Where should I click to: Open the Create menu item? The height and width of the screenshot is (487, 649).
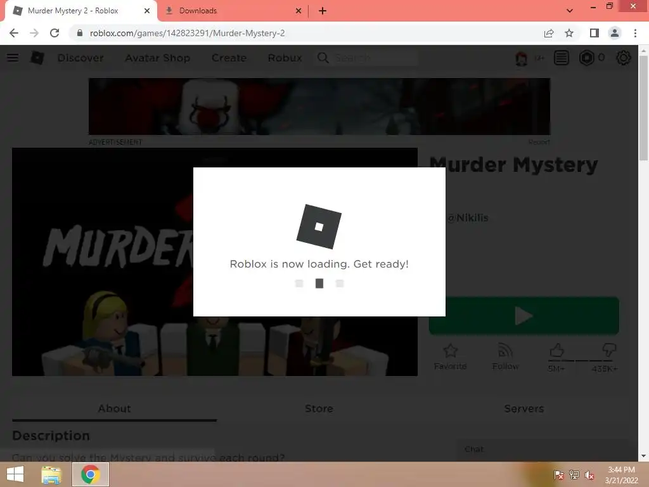coord(229,58)
